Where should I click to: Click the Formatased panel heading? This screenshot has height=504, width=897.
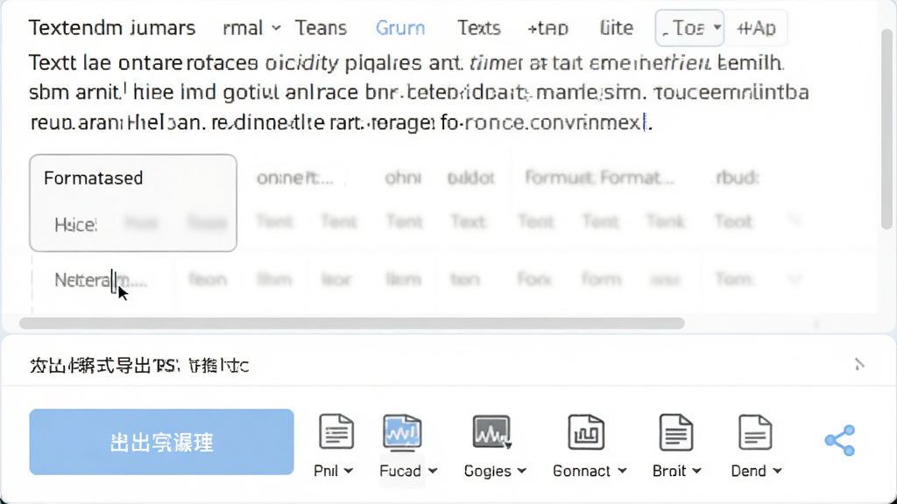coord(93,178)
